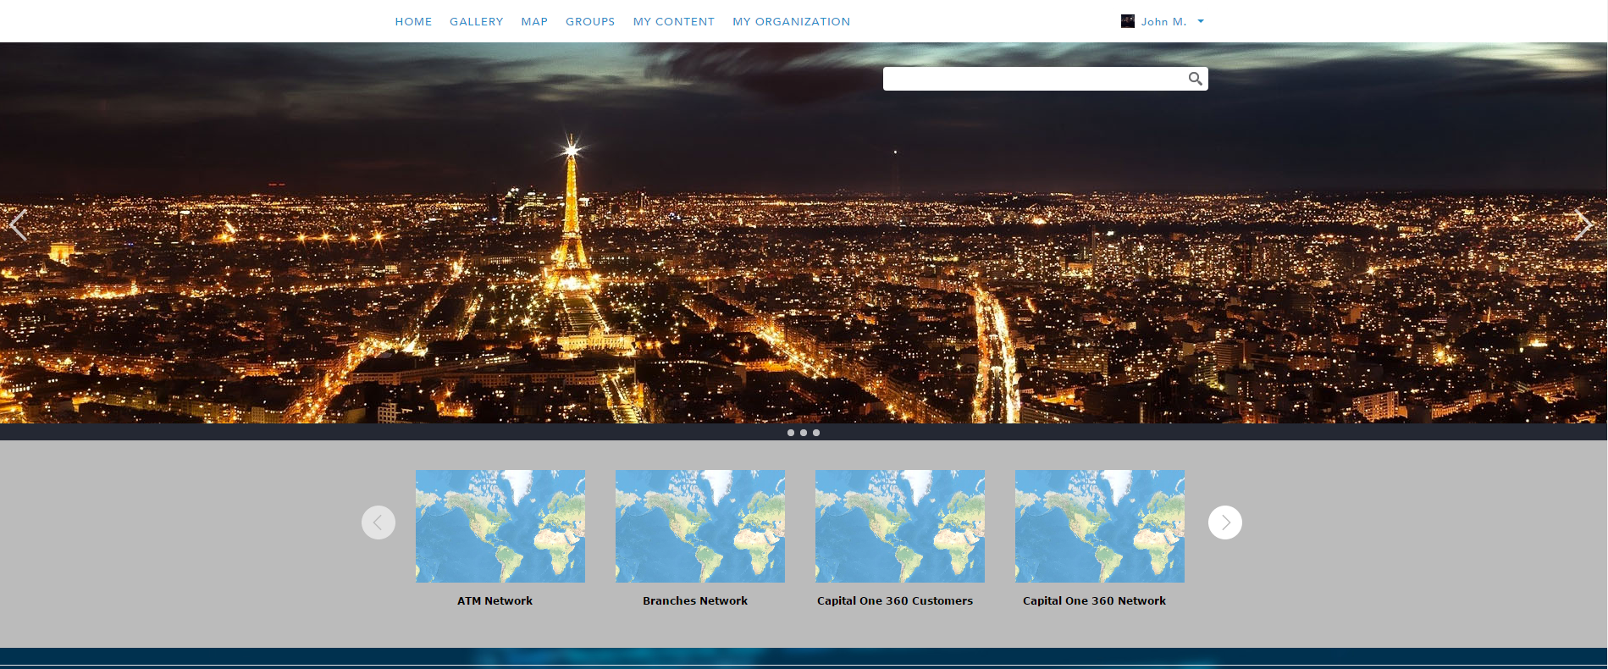Select the first banner slide dot
Screen dimensions: 1608x669
click(791, 433)
